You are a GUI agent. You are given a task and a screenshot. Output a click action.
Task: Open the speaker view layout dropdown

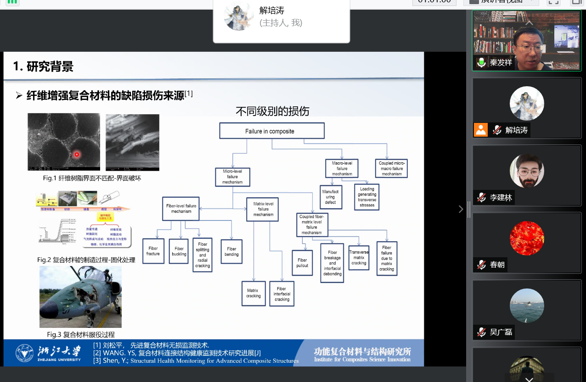point(501,1)
